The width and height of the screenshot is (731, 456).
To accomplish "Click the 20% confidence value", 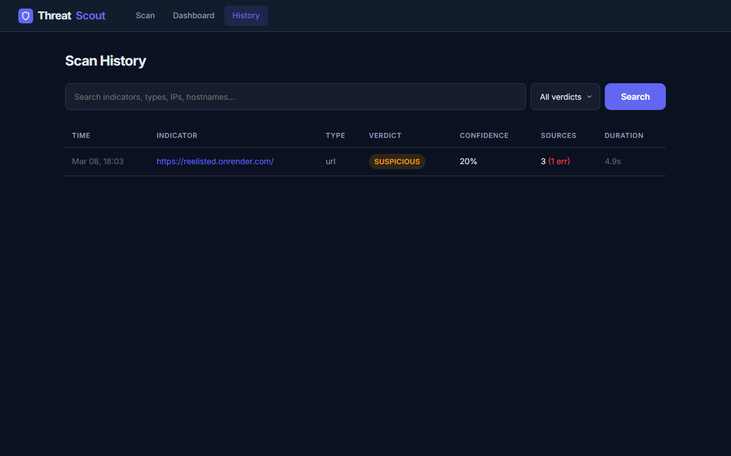I will click(x=468, y=161).
